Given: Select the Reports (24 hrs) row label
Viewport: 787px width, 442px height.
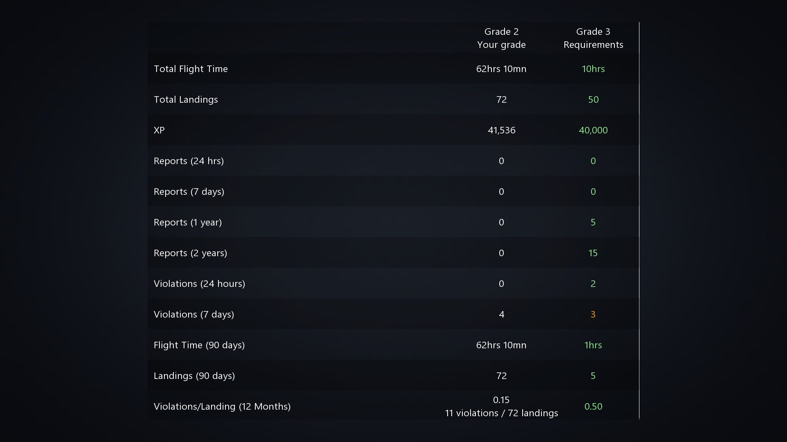Looking at the screenshot, I should click(189, 161).
